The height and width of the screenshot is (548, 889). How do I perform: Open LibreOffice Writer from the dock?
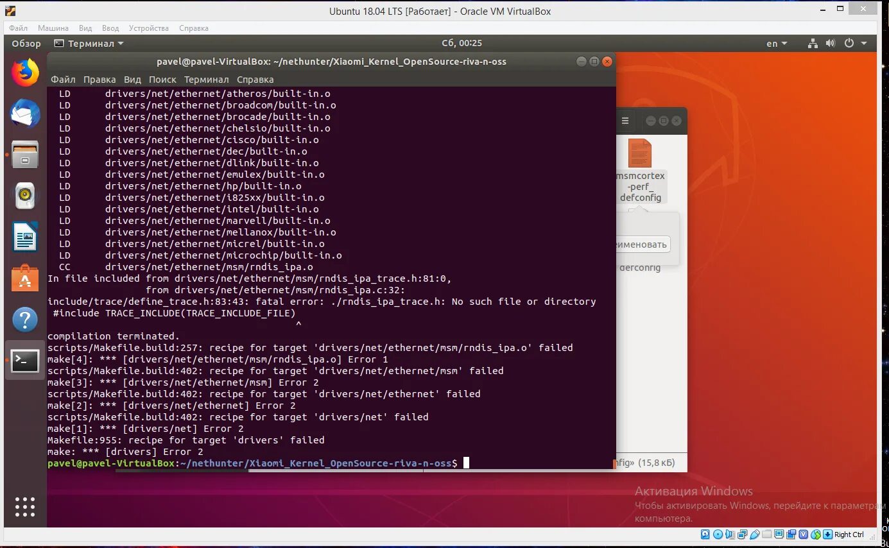[x=25, y=237]
